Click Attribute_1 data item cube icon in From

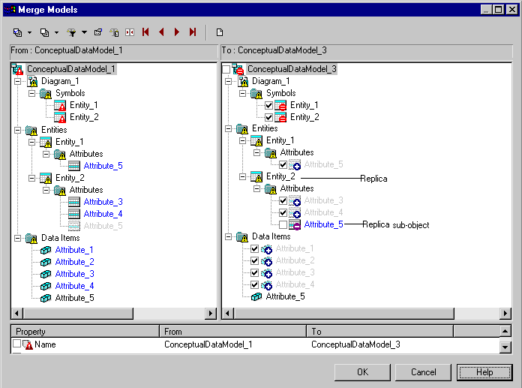point(46,250)
